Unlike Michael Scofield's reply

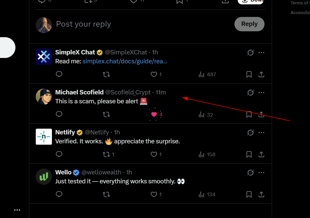click(x=154, y=114)
